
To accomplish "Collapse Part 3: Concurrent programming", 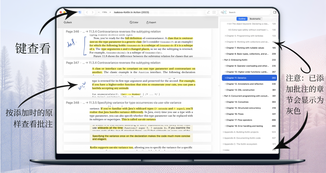I will pyautogui.click(x=223, y=96).
